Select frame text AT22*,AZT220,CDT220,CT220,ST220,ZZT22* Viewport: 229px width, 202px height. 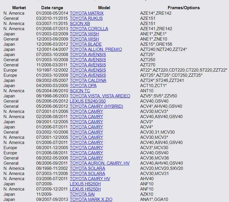pos(184,70)
